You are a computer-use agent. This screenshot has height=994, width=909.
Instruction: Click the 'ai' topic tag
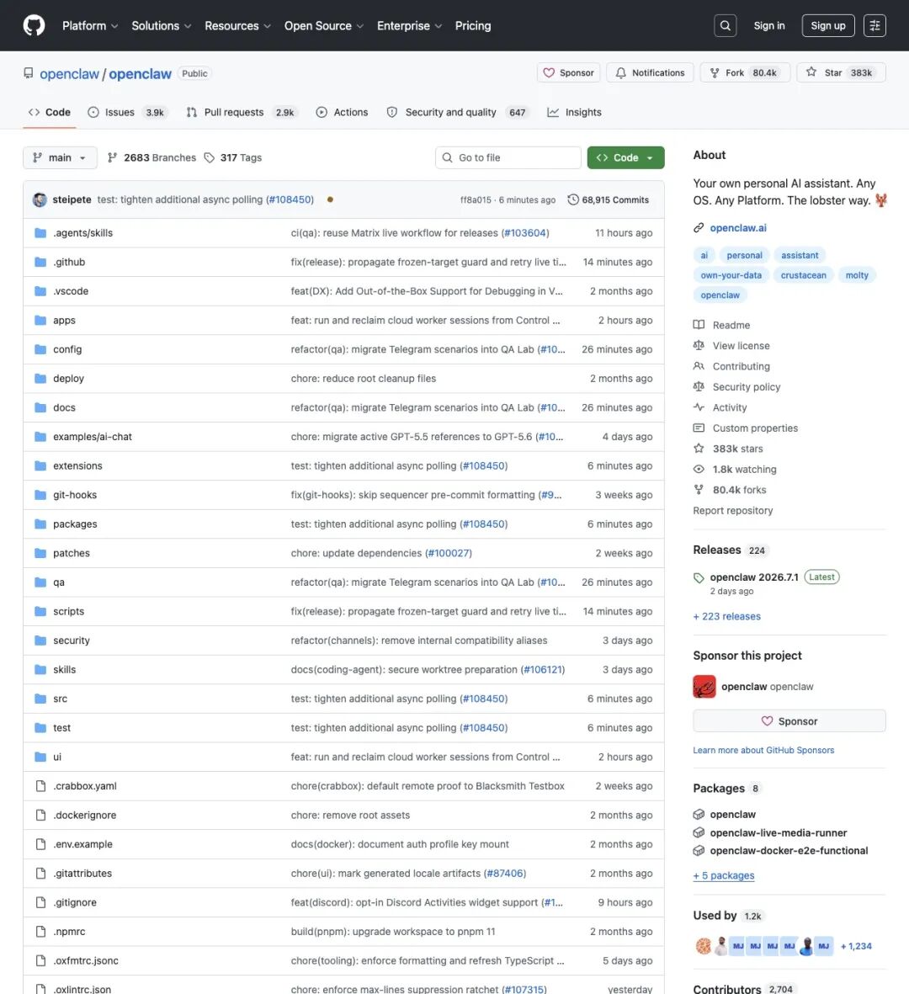tap(704, 256)
